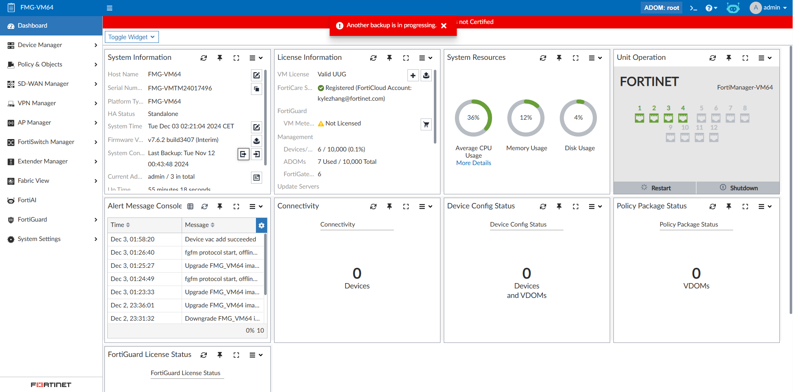Screen dimensions: 793x392
Task: Upload a new firmware image in System Information
Action: point(256,141)
